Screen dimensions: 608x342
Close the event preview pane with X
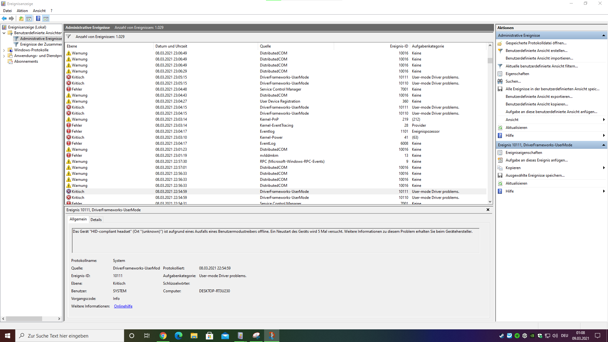[488, 210]
